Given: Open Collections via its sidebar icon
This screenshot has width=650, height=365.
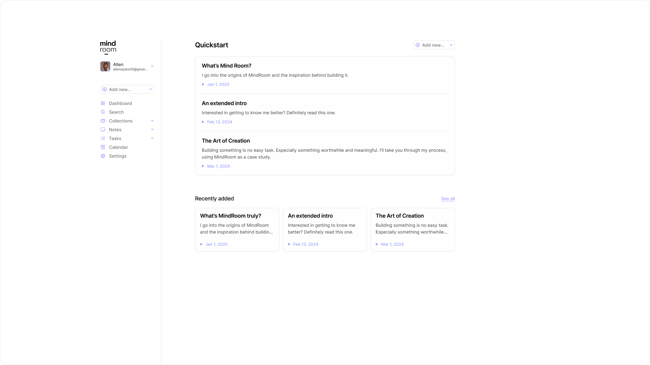Looking at the screenshot, I should pyautogui.click(x=103, y=121).
